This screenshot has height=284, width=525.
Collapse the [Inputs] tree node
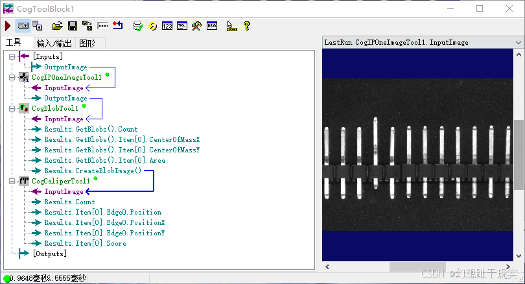click(x=12, y=56)
